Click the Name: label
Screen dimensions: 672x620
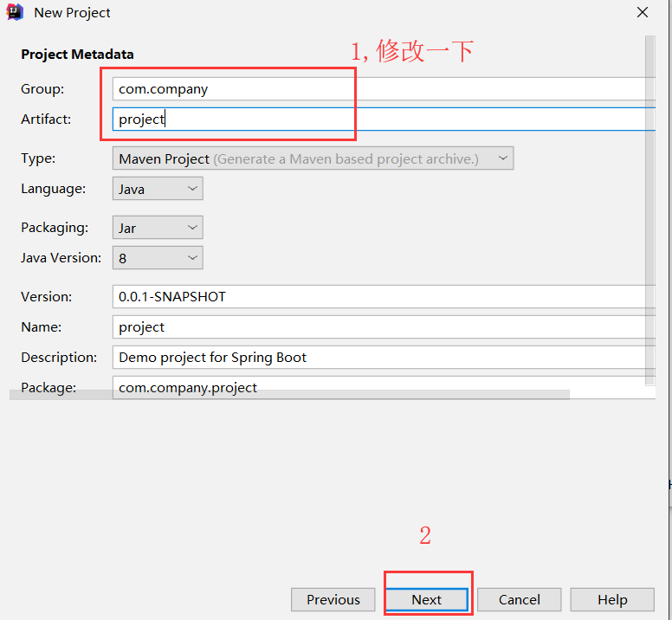(42, 327)
